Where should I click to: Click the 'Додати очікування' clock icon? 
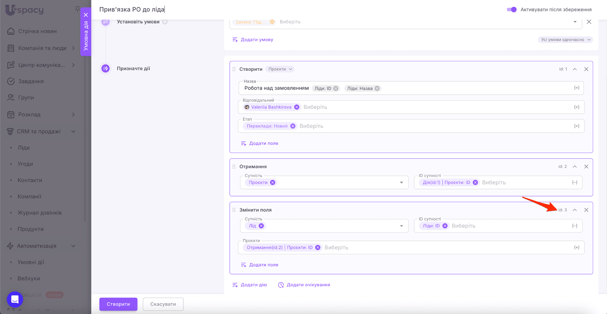point(281,285)
